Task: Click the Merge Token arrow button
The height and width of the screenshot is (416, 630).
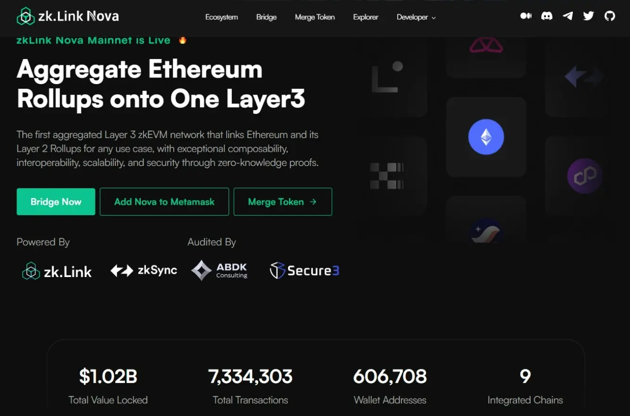Action: [282, 202]
